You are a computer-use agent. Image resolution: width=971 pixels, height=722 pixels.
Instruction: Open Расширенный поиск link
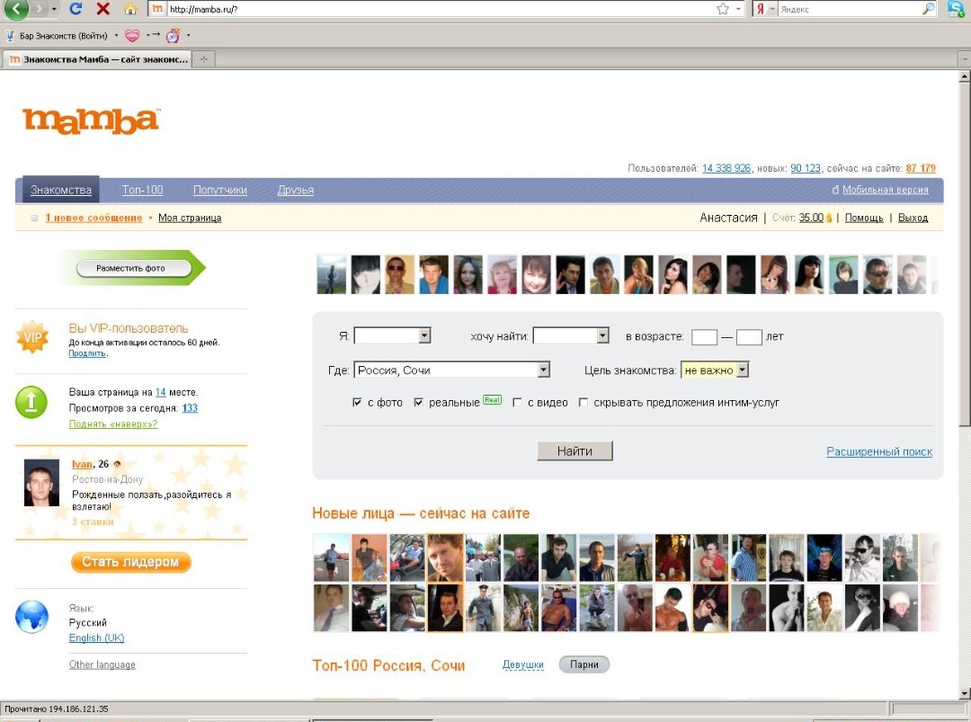[x=879, y=451]
